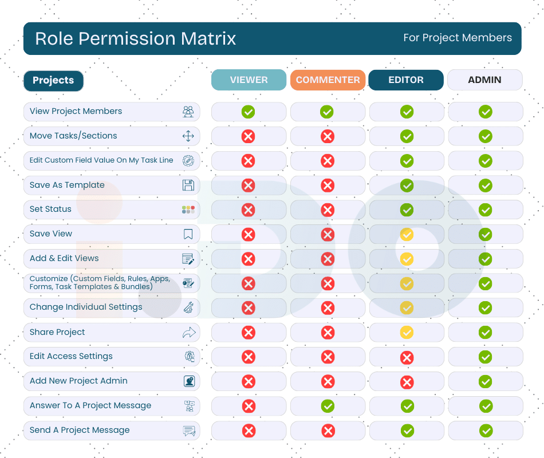Viewport: 544px width, 458px height.
Task: Click the Change Individual Settings wrench icon
Action: (x=188, y=307)
